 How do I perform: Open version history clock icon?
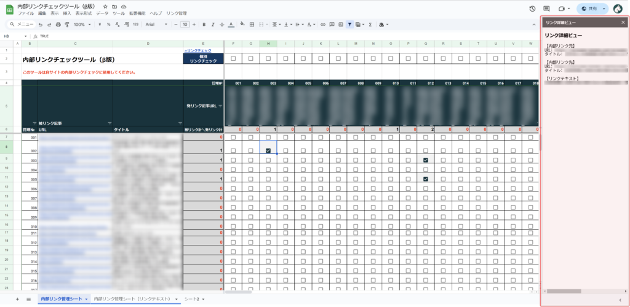(x=532, y=9)
